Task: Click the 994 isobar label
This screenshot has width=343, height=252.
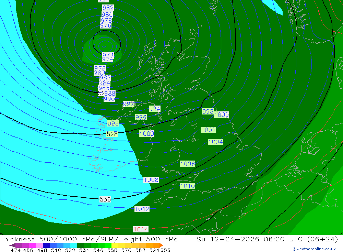Action: point(155,109)
